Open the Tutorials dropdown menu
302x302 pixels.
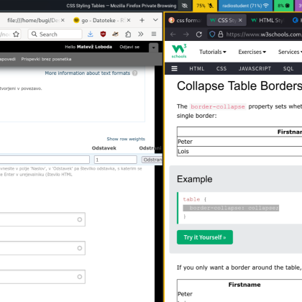tap(213, 52)
